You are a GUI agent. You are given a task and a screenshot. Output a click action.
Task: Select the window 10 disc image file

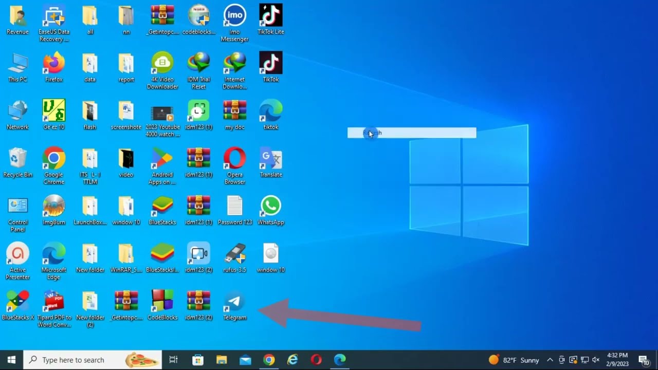[x=271, y=258]
